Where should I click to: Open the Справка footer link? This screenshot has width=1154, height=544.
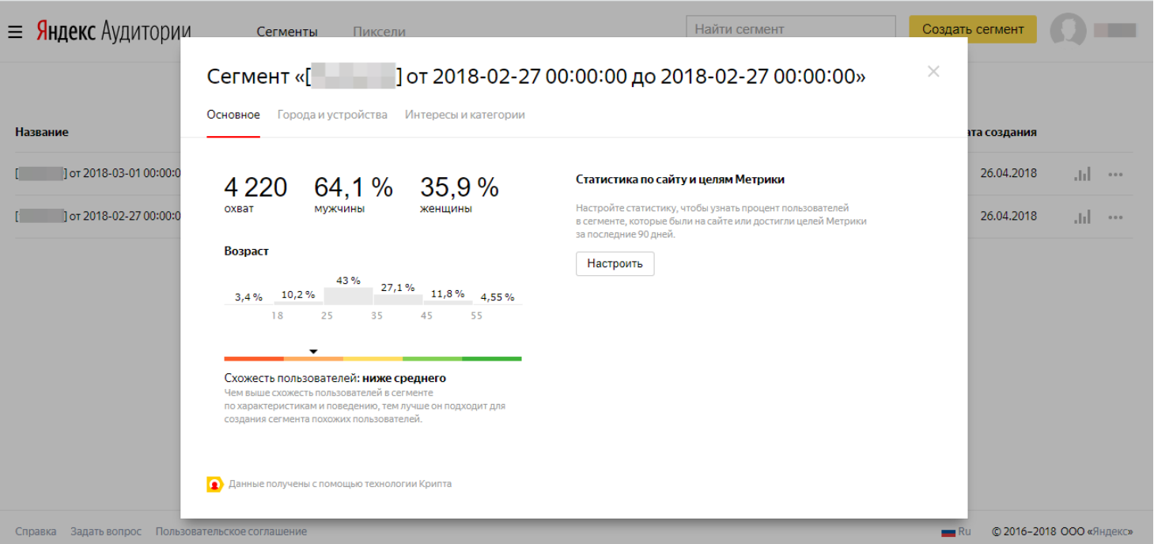point(36,532)
